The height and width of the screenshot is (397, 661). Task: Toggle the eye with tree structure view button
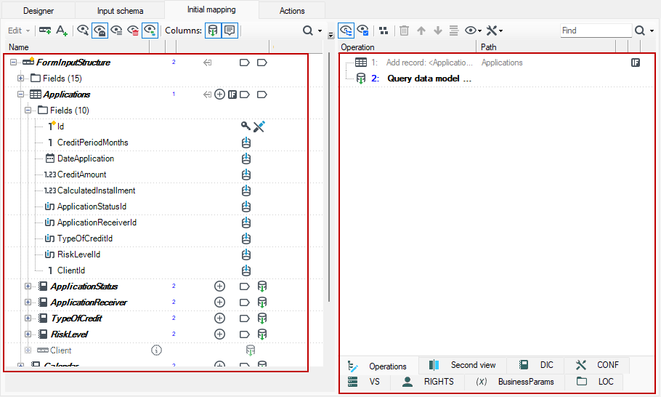coord(346,31)
